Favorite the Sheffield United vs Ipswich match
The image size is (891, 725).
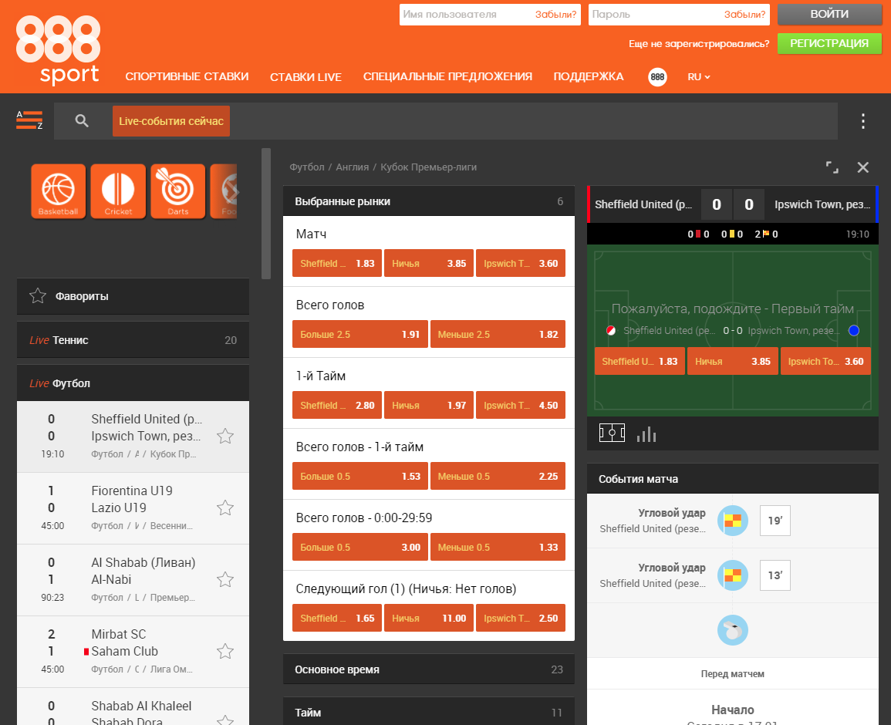point(225,437)
